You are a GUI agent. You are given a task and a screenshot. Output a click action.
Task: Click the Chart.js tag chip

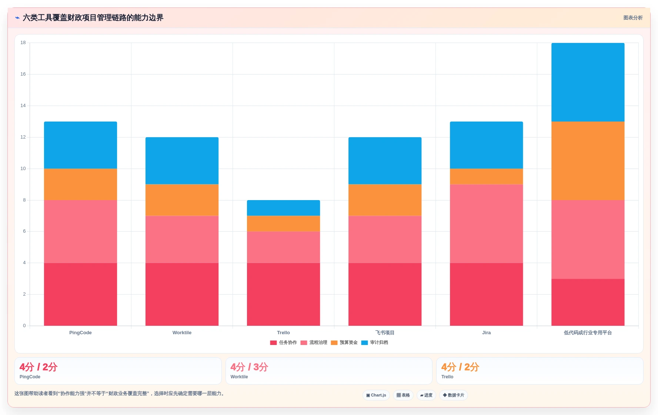376,395
